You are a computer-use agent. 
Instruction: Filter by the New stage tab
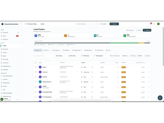click(47, 50)
